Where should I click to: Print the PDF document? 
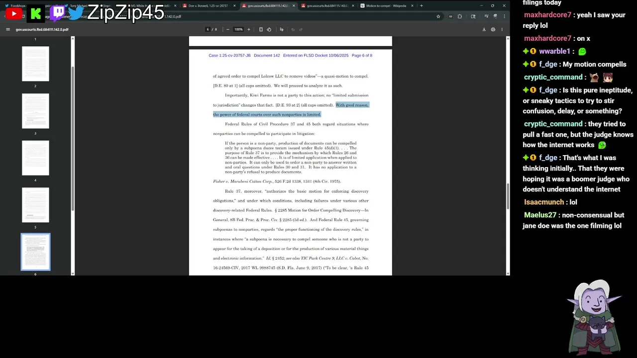(493, 29)
